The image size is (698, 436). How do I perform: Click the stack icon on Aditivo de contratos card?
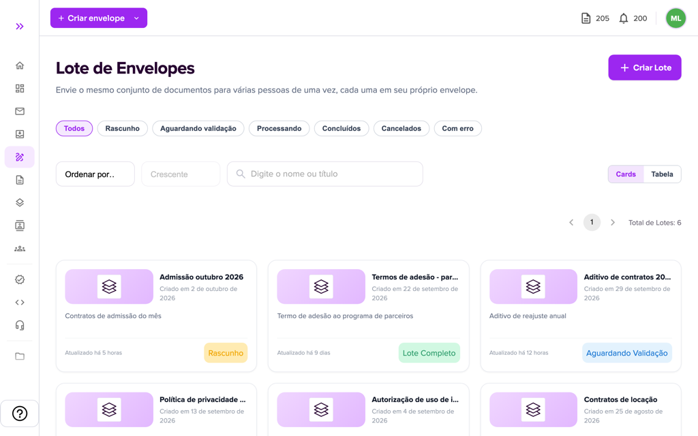click(x=533, y=286)
